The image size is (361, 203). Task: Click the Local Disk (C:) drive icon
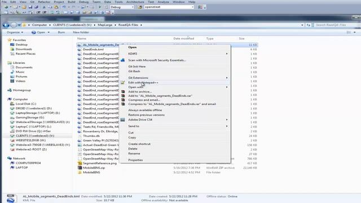[x=12, y=104]
